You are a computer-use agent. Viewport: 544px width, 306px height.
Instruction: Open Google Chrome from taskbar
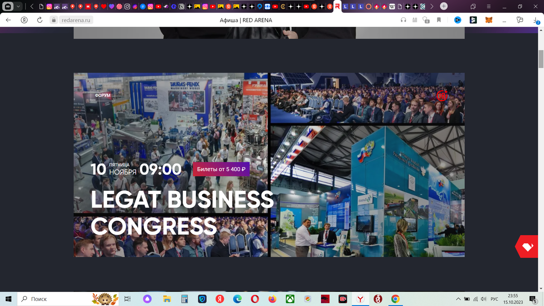pyautogui.click(x=395, y=299)
